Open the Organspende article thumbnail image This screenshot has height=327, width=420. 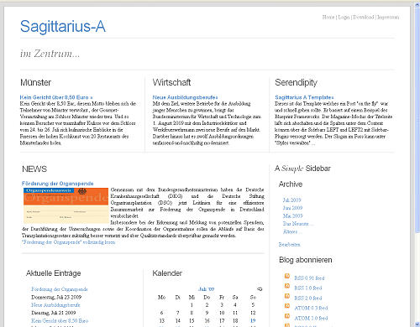66,205
